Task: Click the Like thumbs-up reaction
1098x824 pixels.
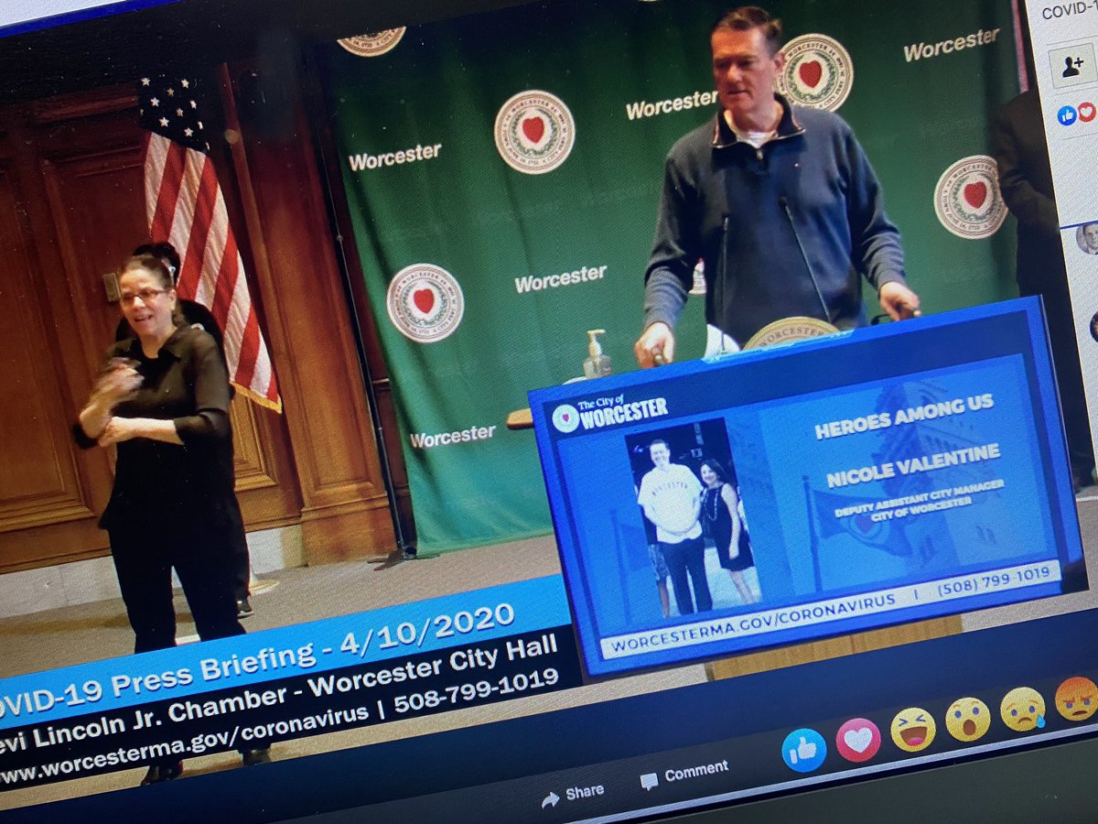Action: (x=803, y=750)
